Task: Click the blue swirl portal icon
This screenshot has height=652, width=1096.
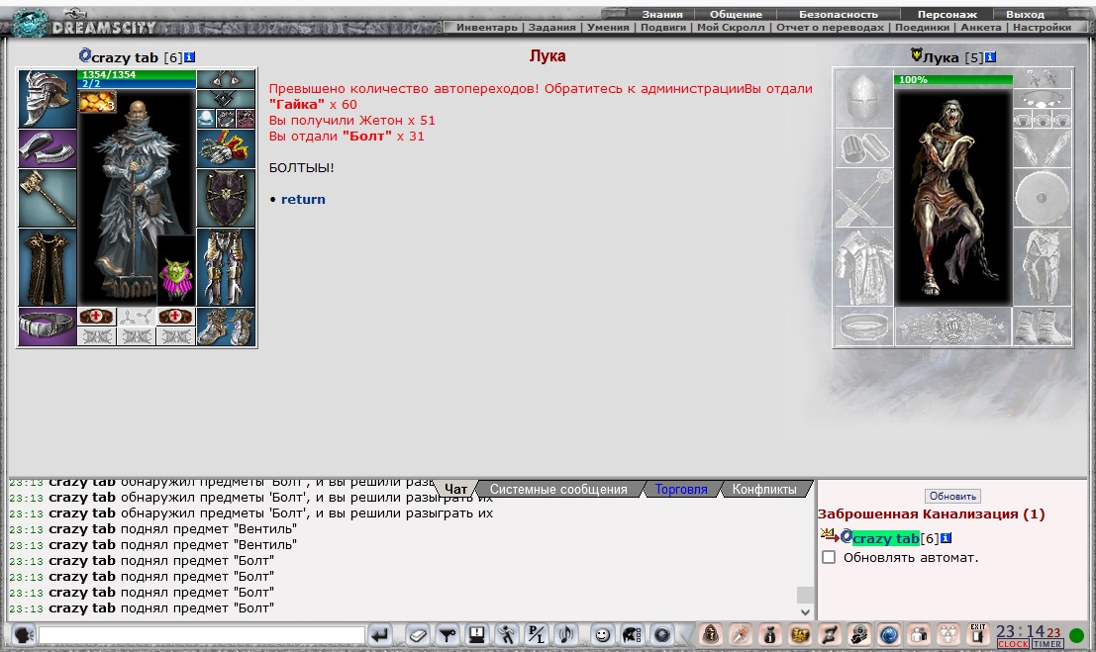Action: point(888,635)
